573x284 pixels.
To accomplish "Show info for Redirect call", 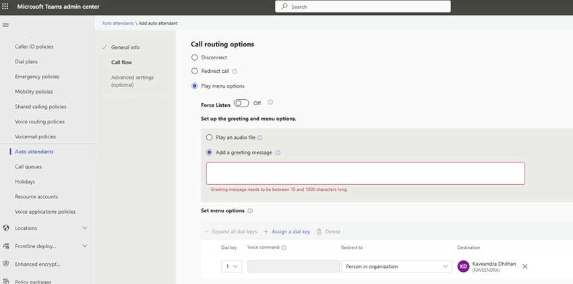I will (x=235, y=72).
